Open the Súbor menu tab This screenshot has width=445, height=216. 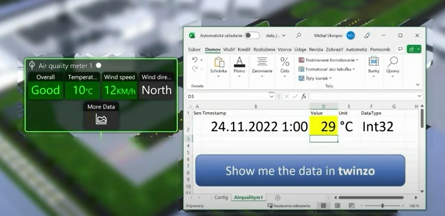[195, 49]
